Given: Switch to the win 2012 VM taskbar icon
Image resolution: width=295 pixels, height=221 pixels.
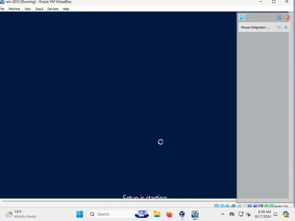Looking at the screenshot, I should click(x=195, y=214).
